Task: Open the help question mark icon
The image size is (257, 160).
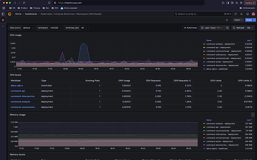Action: [236, 14]
